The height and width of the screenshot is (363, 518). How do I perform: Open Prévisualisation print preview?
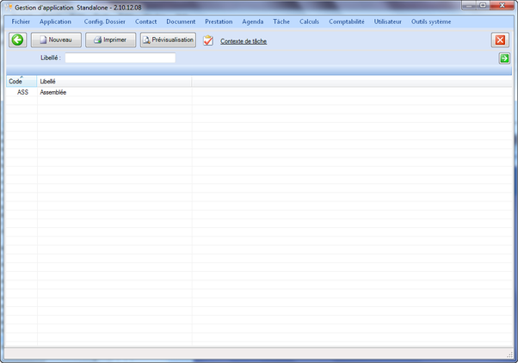click(168, 40)
